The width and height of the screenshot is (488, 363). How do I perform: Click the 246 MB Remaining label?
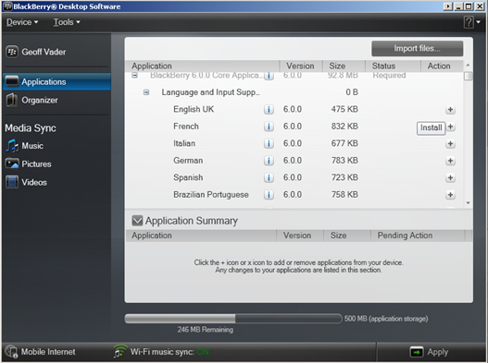[x=205, y=330]
